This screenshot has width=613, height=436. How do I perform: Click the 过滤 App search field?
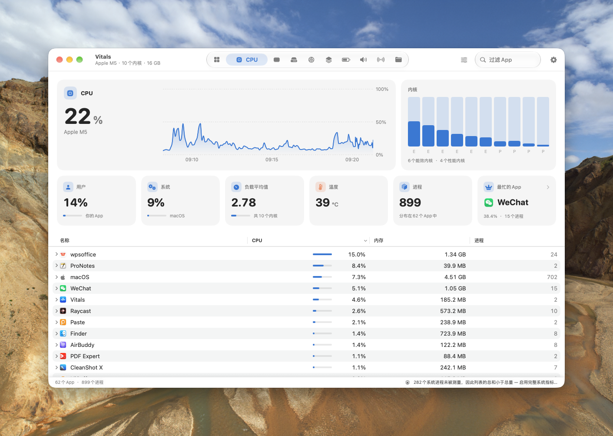[x=508, y=60]
